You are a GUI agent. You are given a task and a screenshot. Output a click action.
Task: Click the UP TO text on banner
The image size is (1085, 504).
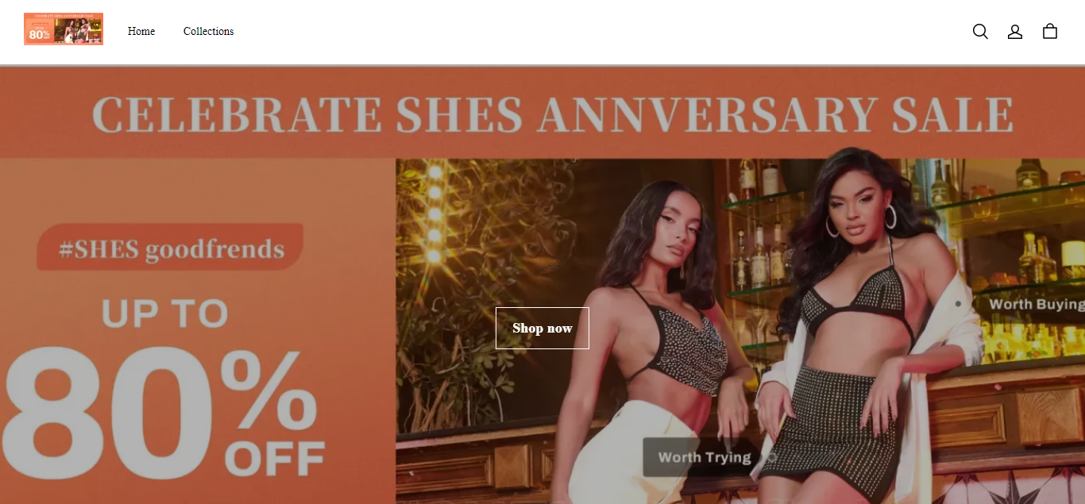164,314
